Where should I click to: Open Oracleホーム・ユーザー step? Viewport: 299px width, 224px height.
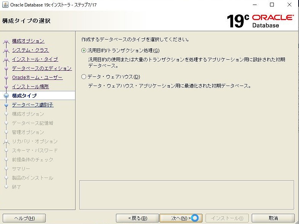pos(37,78)
